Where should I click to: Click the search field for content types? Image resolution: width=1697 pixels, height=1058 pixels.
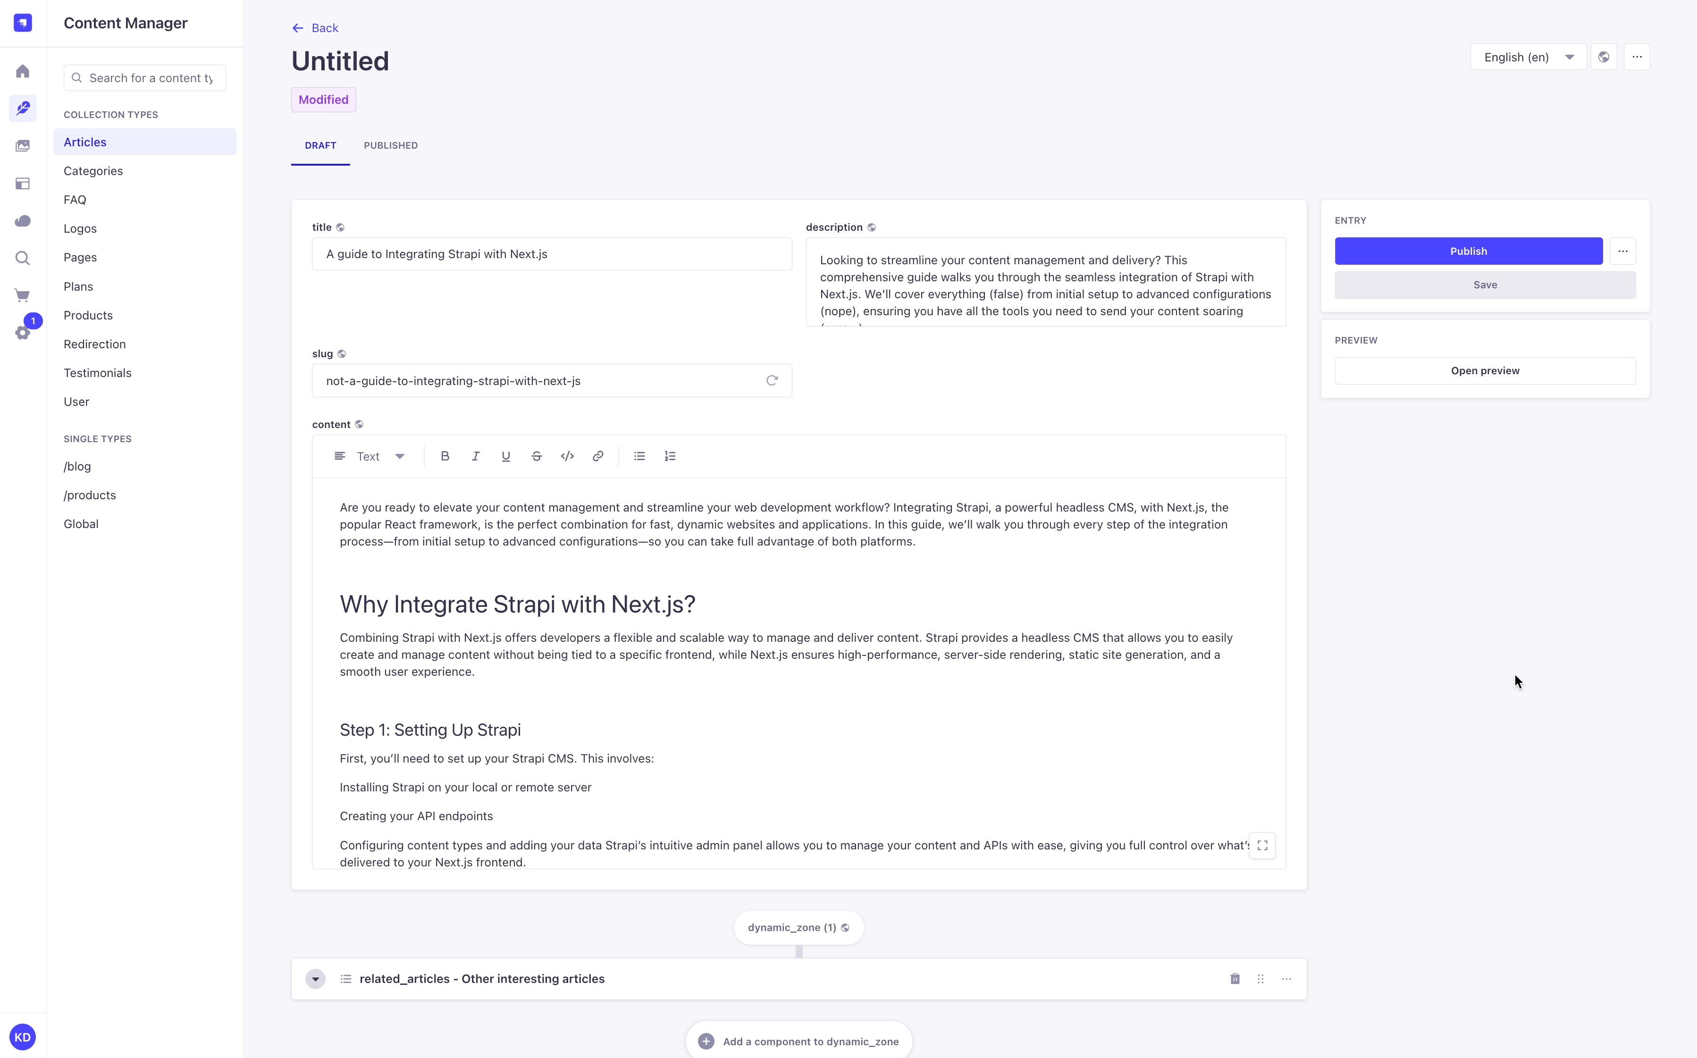144,78
